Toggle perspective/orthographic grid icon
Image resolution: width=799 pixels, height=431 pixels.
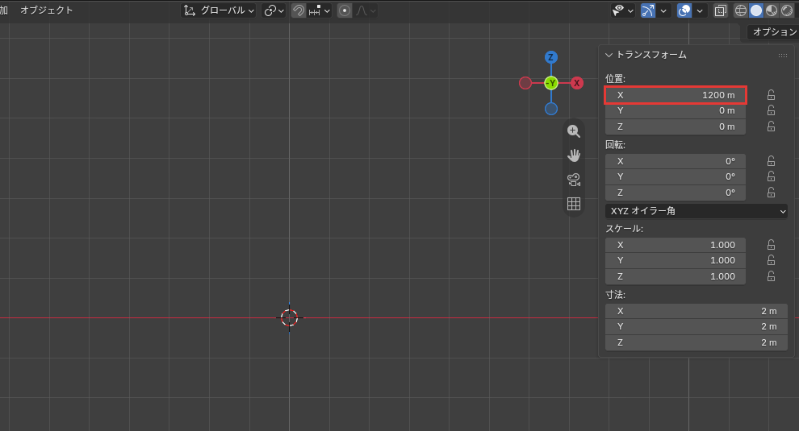574,204
